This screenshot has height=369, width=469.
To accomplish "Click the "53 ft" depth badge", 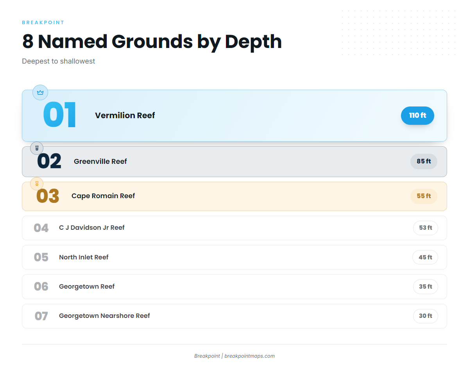I will pyautogui.click(x=426, y=228).
